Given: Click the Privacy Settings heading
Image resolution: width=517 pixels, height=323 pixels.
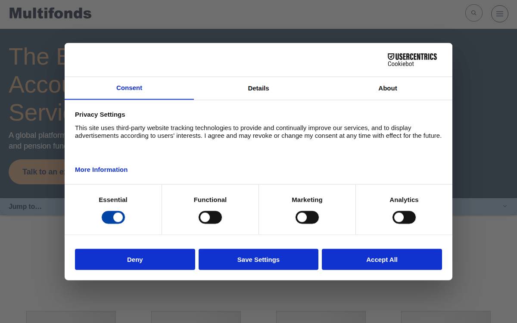Looking at the screenshot, I should (100, 115).
